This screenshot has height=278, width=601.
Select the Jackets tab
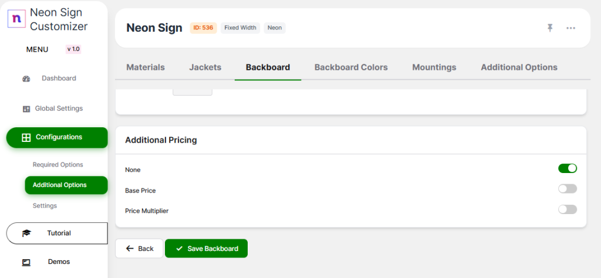pos(205,67)
